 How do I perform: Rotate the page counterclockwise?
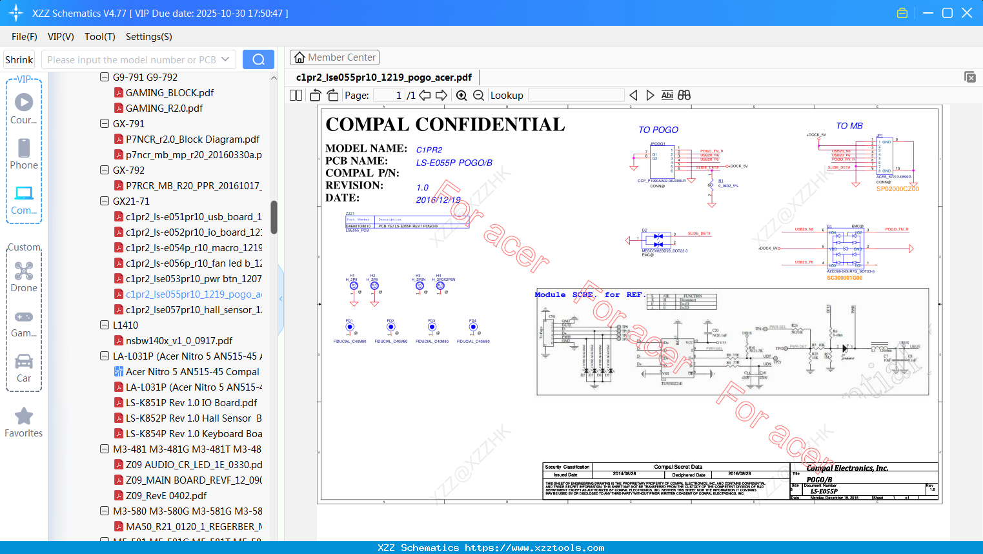tap(316, 95)
